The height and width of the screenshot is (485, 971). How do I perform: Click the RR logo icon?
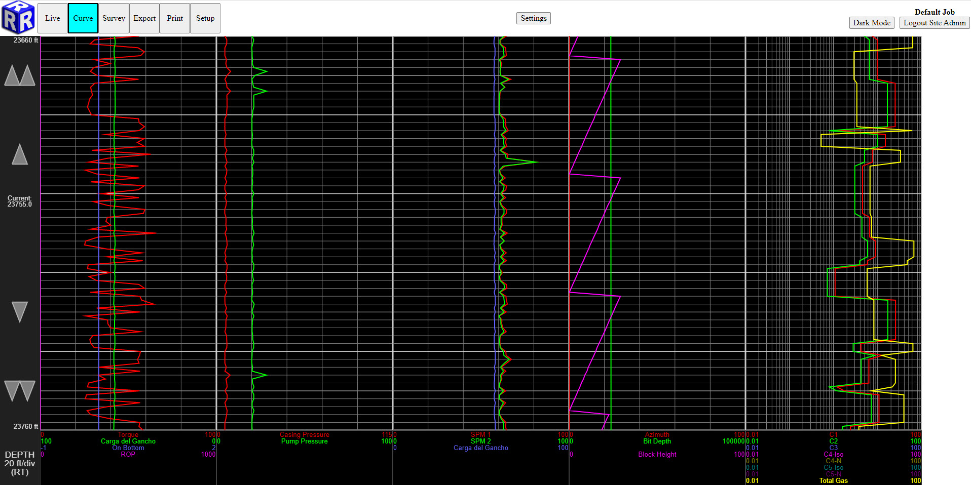(18, 18)
